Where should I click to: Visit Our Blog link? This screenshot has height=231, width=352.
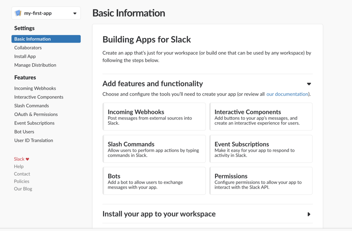coord(23,189)
